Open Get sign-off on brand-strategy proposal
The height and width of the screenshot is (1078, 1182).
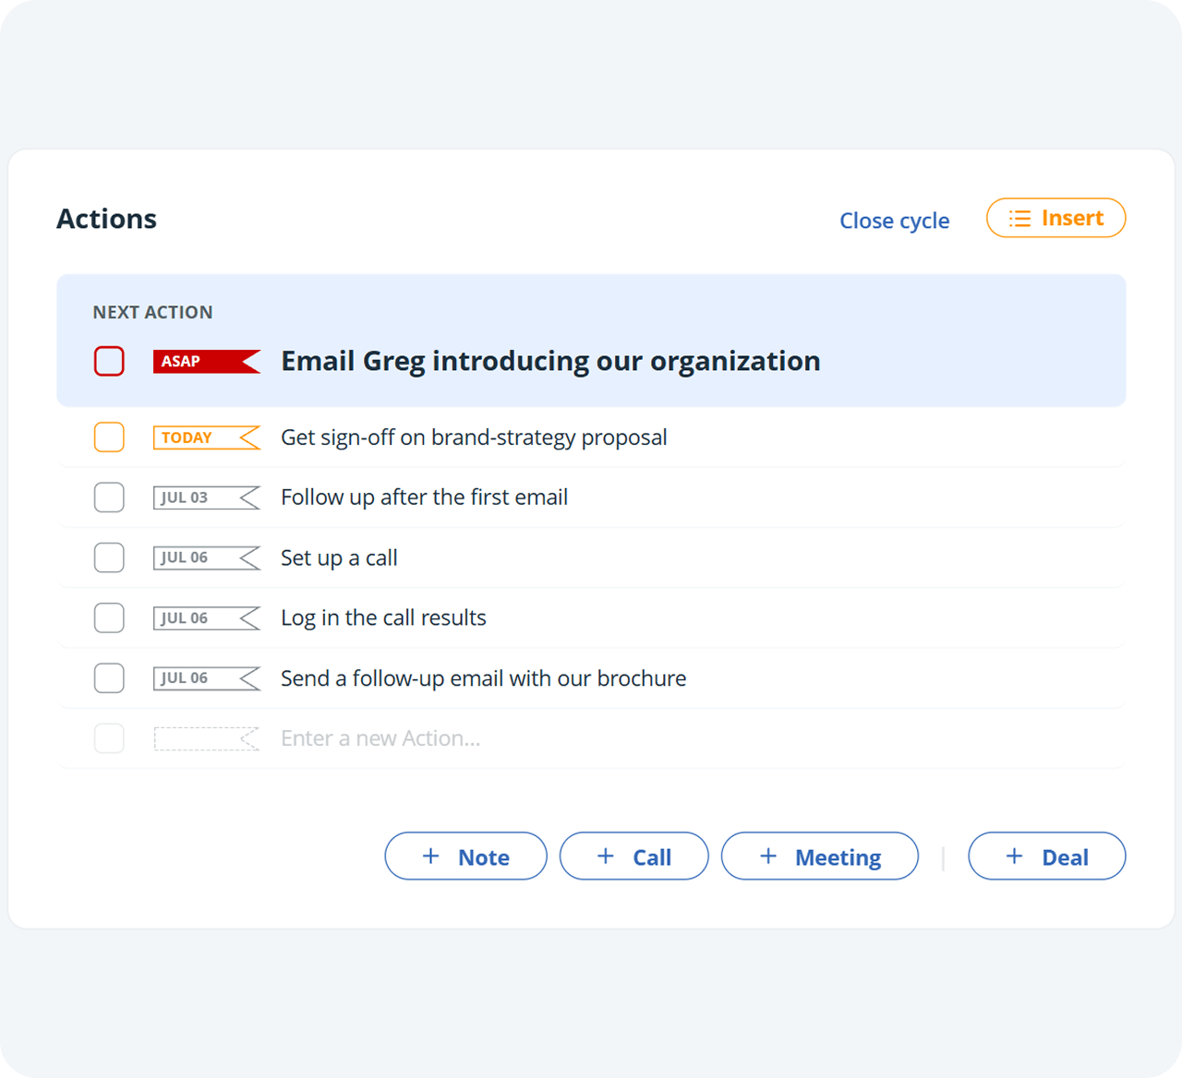[x=474, y=437]
